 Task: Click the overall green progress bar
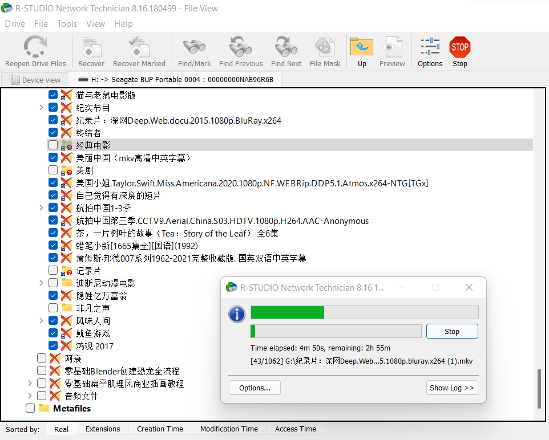[365, 312]
